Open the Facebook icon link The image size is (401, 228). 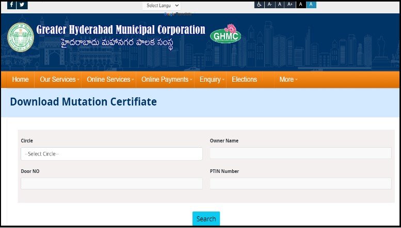11,5
